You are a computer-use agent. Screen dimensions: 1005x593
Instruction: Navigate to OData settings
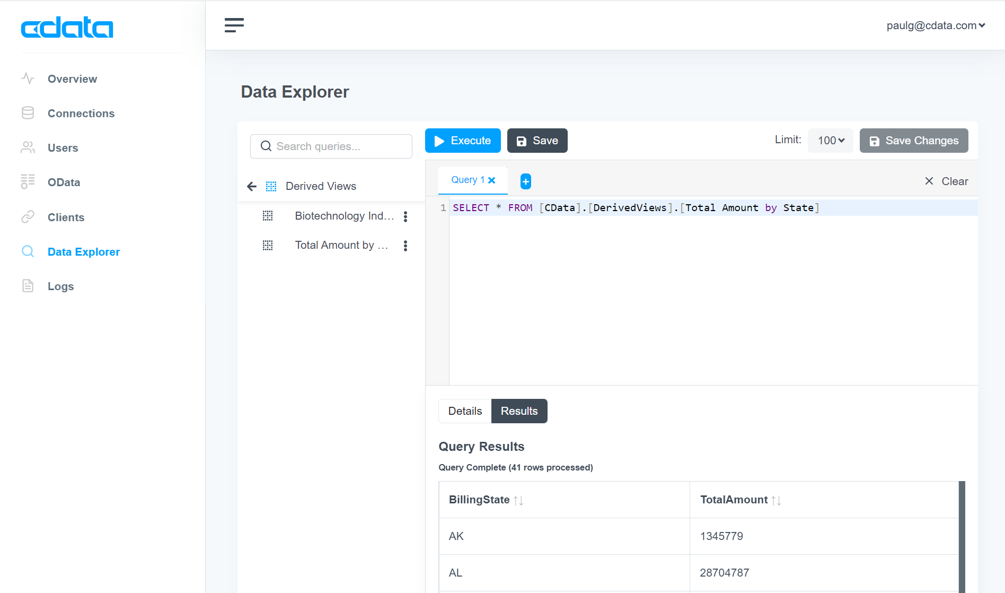[64, 182]
